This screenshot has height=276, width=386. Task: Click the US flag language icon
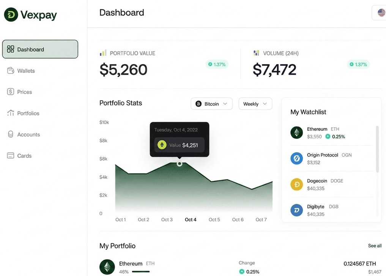pos(381,13)
